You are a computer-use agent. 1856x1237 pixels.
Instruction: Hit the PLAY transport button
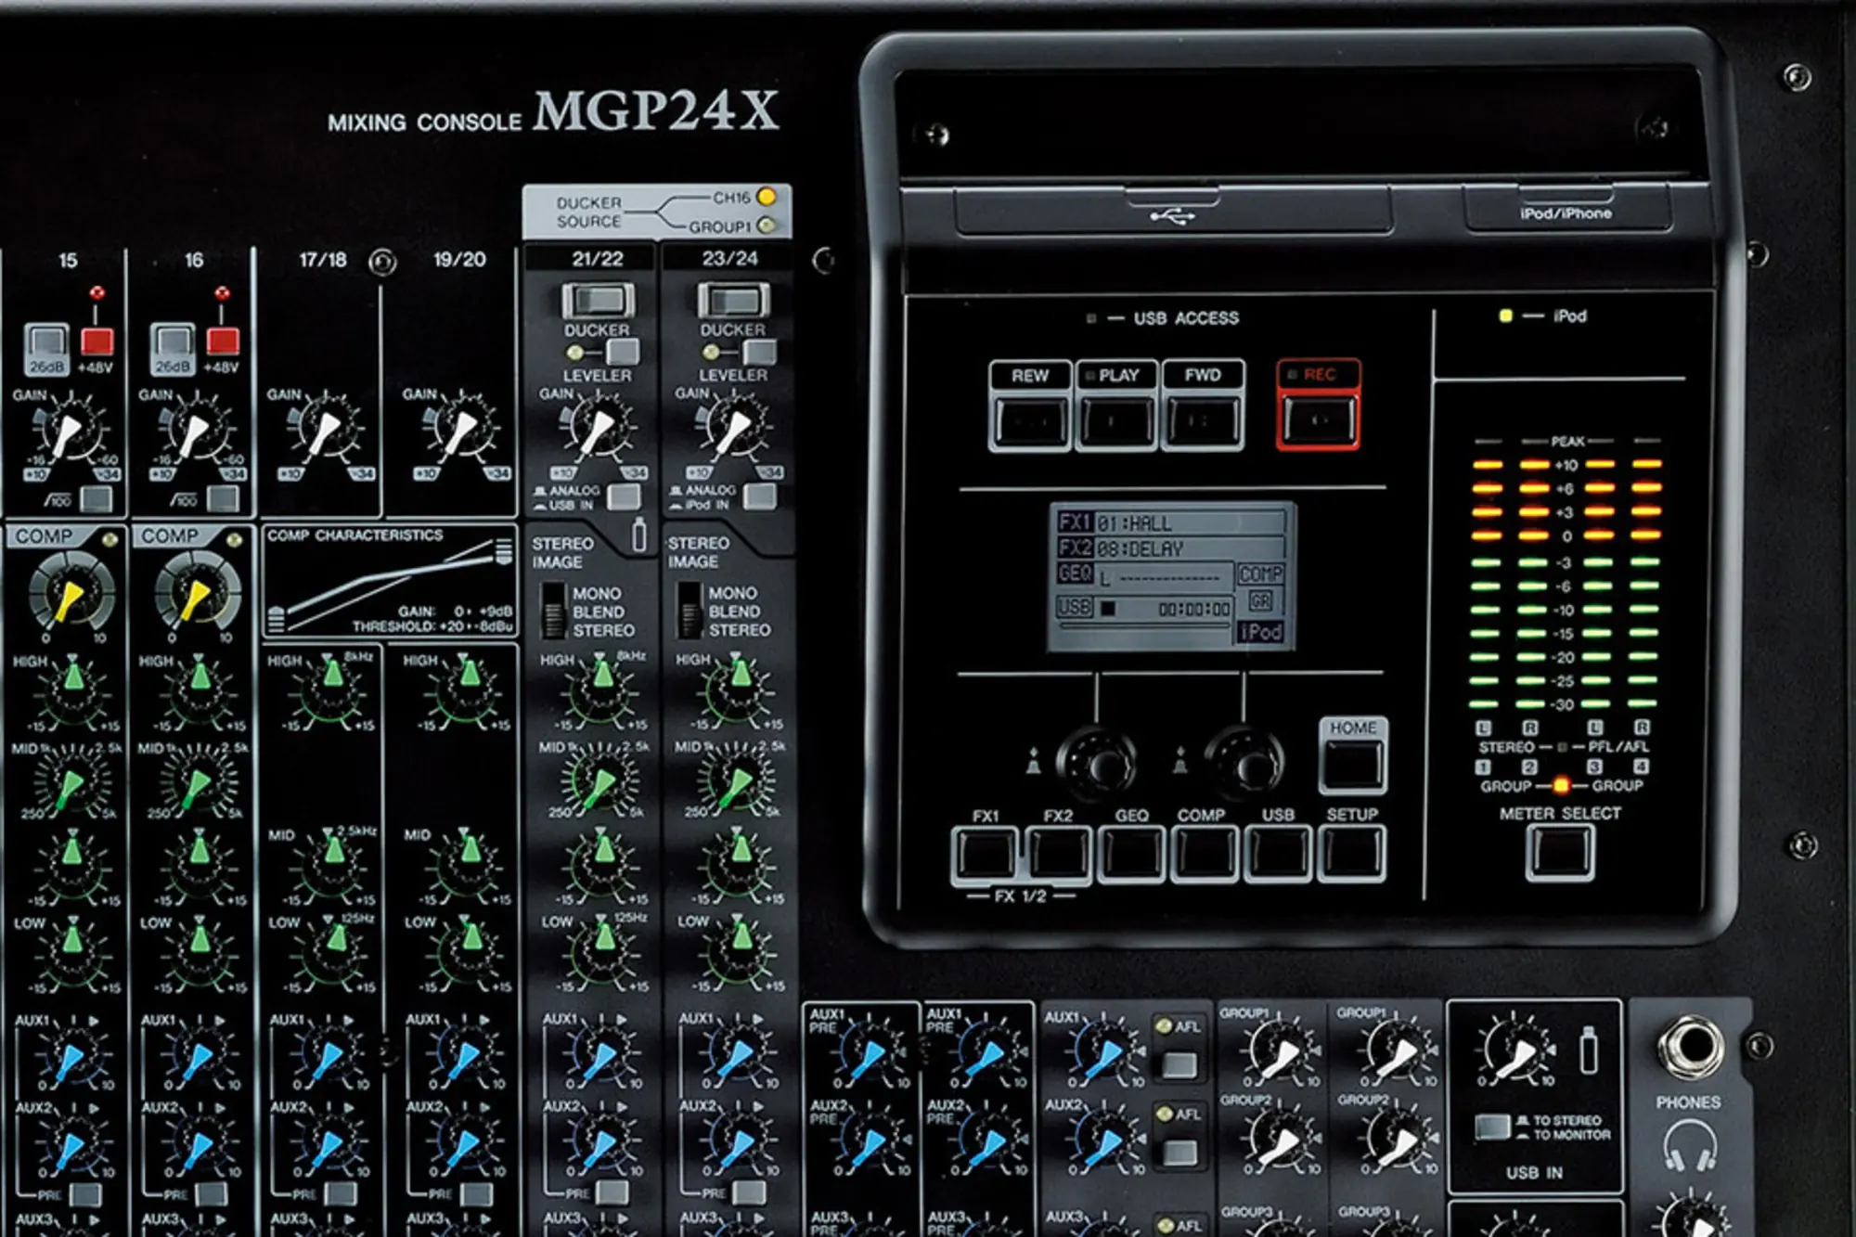[x=1116, y=419]
